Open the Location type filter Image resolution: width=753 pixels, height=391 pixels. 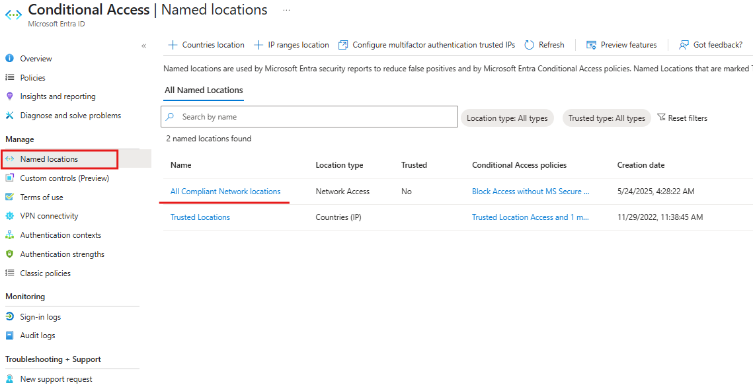tap(507, 118)
